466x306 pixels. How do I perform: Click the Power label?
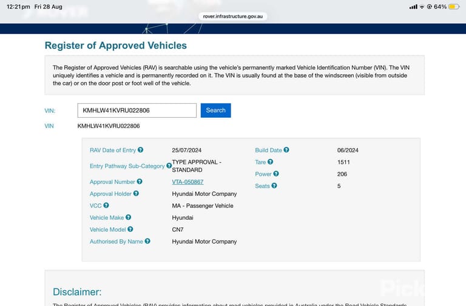(x=263, y=174)
